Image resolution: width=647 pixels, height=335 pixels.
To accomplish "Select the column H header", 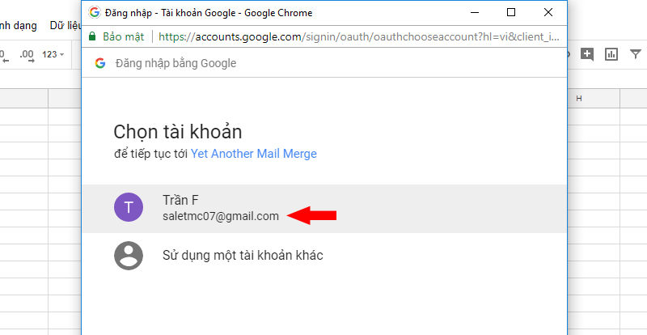I will (x=594, y=99).
